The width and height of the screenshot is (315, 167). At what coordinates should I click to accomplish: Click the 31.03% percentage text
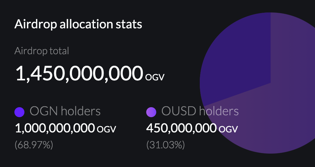[165, 145]
